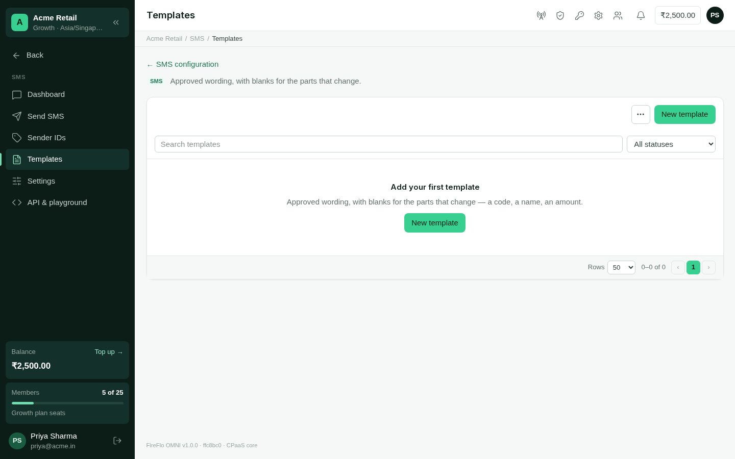Open Settings sliders item in sidebar
Image resolution: width=735 pixels, height=459 pixels.
click(67, 181)
